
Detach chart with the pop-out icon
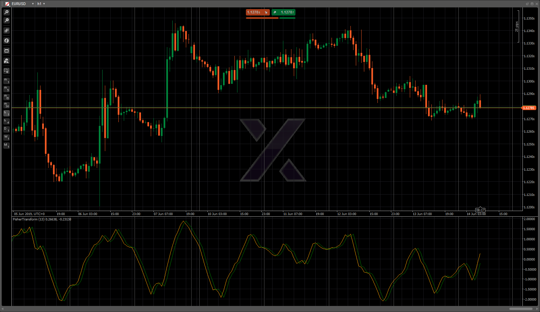[x=527, y=4]
